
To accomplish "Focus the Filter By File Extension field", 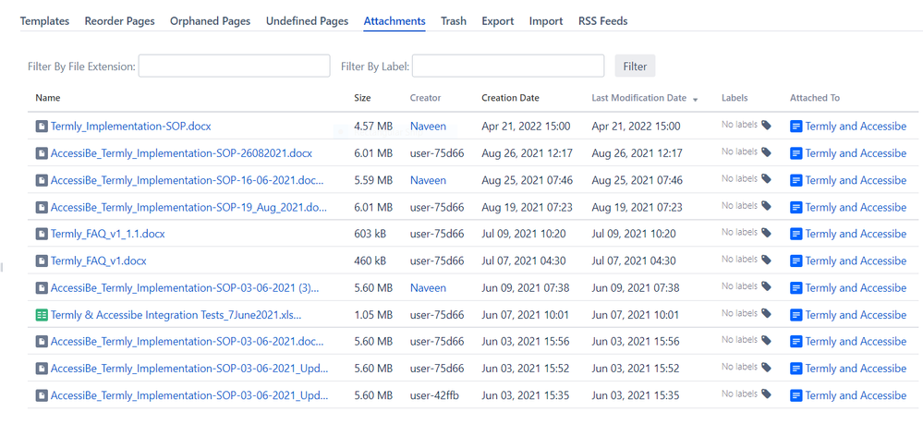I will click(x=235, y=66).
